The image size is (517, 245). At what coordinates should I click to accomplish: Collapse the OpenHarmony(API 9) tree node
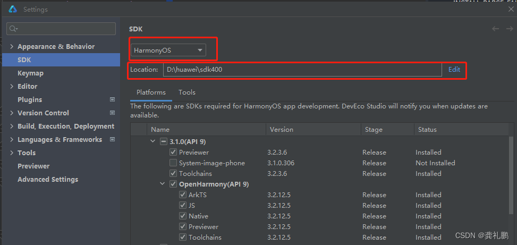162,184
